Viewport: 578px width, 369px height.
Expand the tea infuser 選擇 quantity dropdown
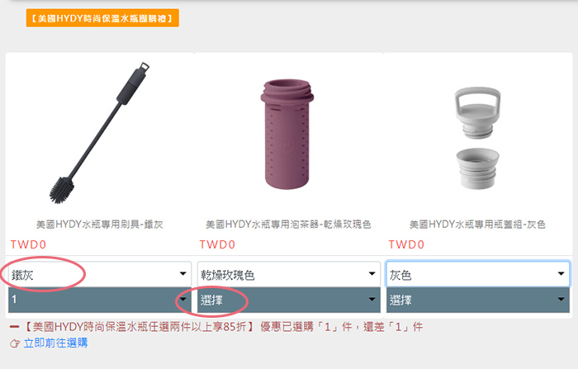coord(289,300)
